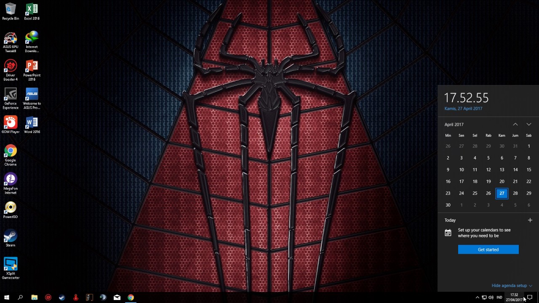The image size is (539, 303).
Task: Select the ASUS GPU TweakII shortcut
Action: 11,42
